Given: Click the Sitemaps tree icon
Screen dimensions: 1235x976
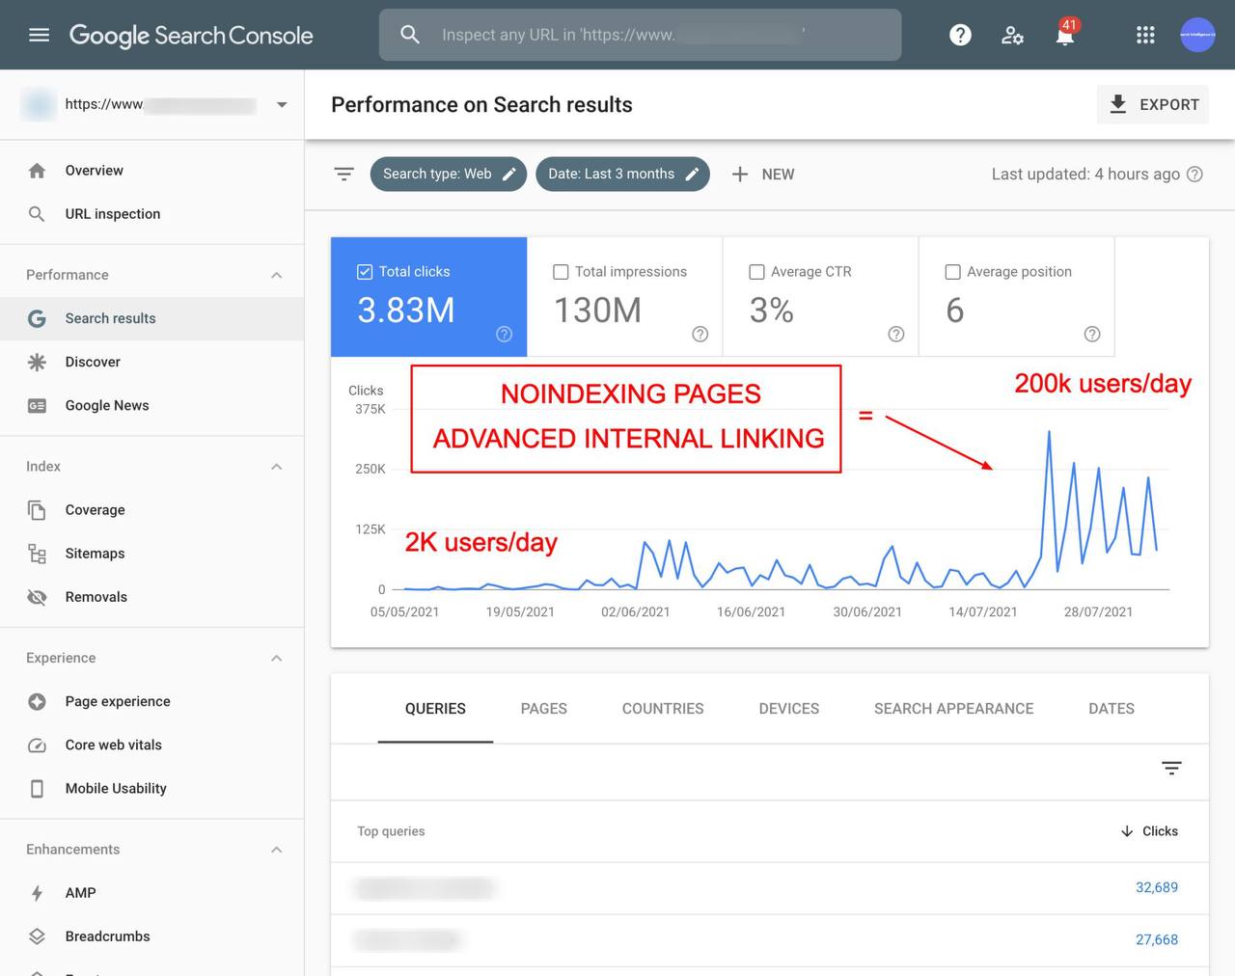Looking at the screenshot, I should tap(37, 554).
